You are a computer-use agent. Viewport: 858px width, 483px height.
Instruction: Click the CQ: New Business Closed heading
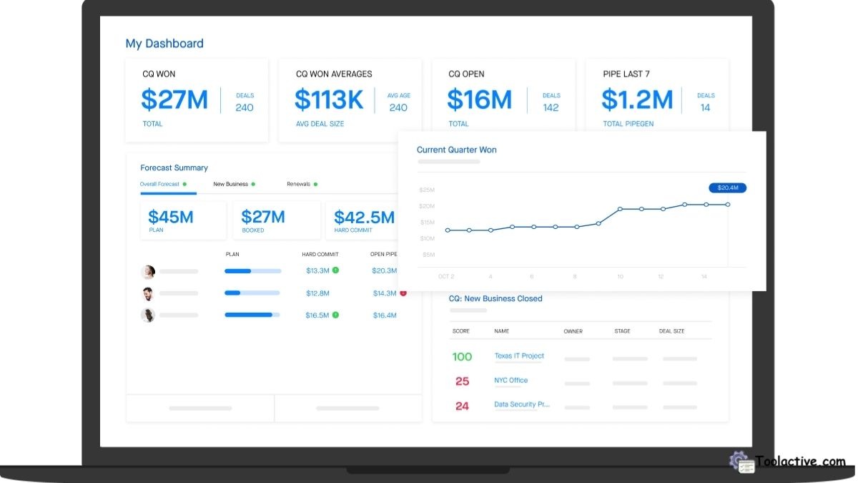[x=495, y=298]
